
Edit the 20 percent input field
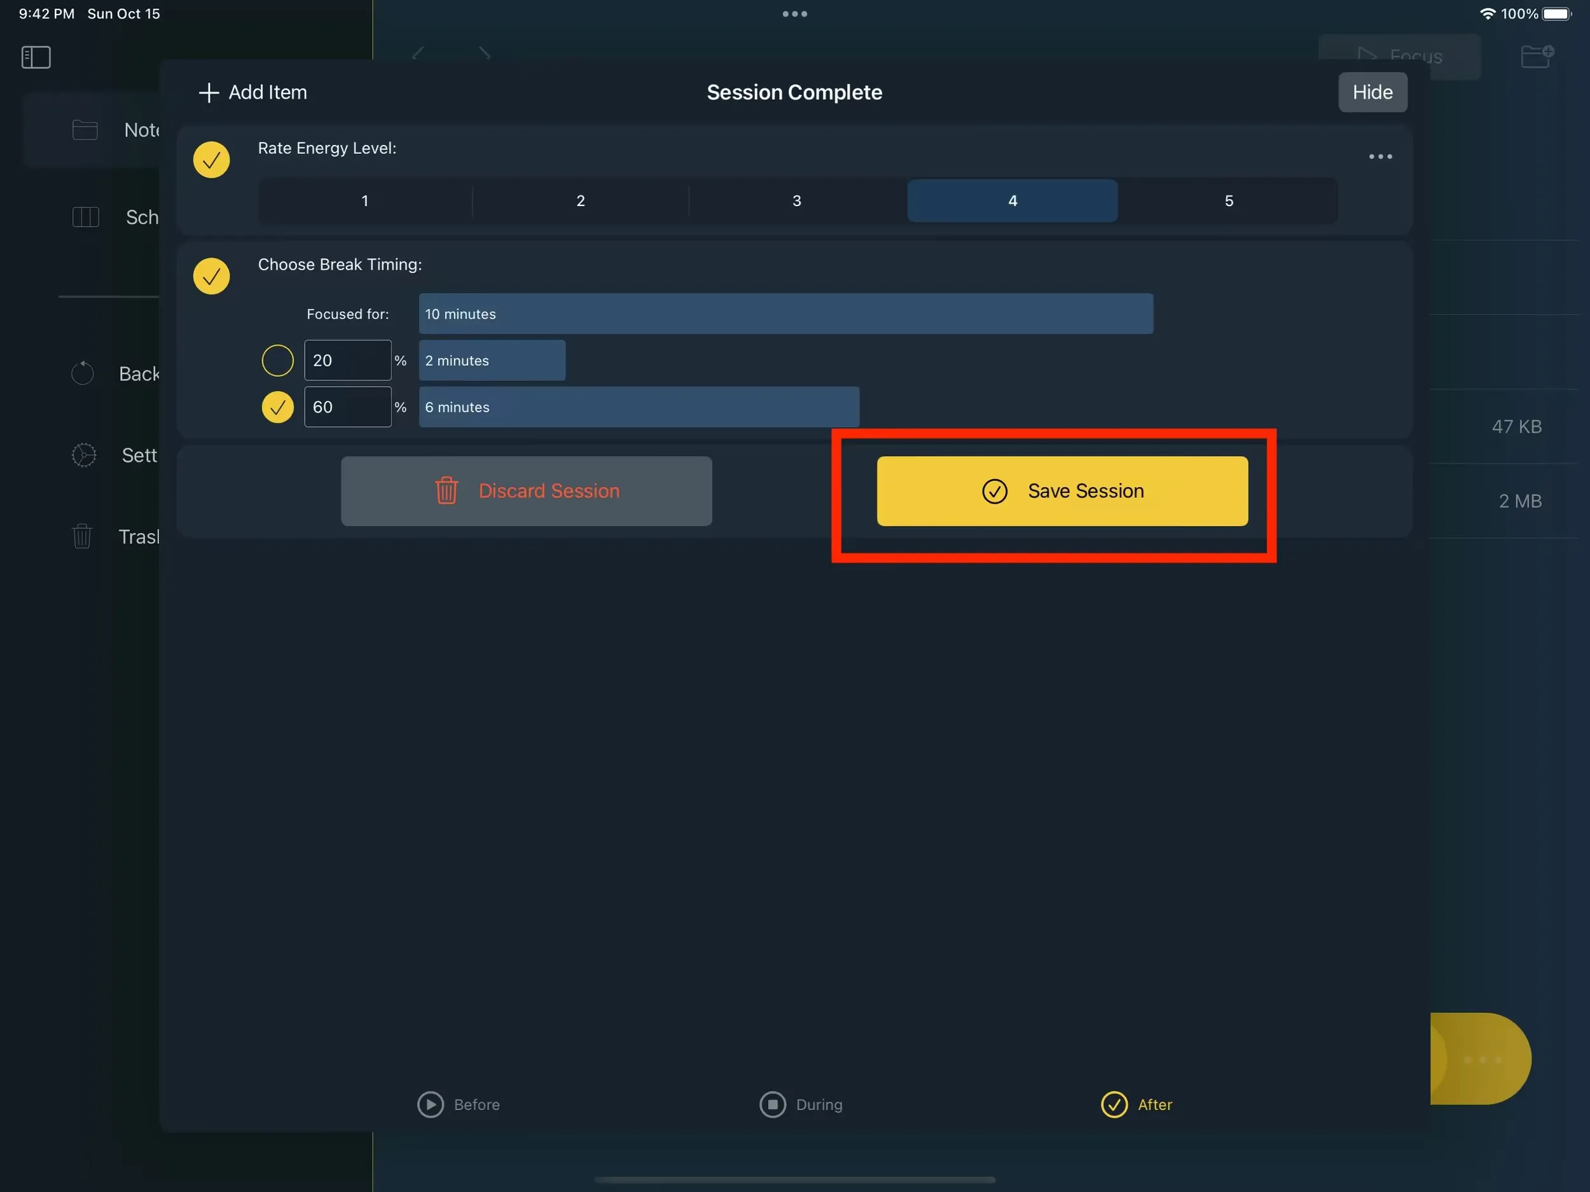(348, 360)
